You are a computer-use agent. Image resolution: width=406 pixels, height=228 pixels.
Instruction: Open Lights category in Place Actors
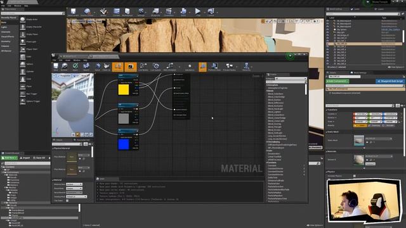tap(4, 27)
